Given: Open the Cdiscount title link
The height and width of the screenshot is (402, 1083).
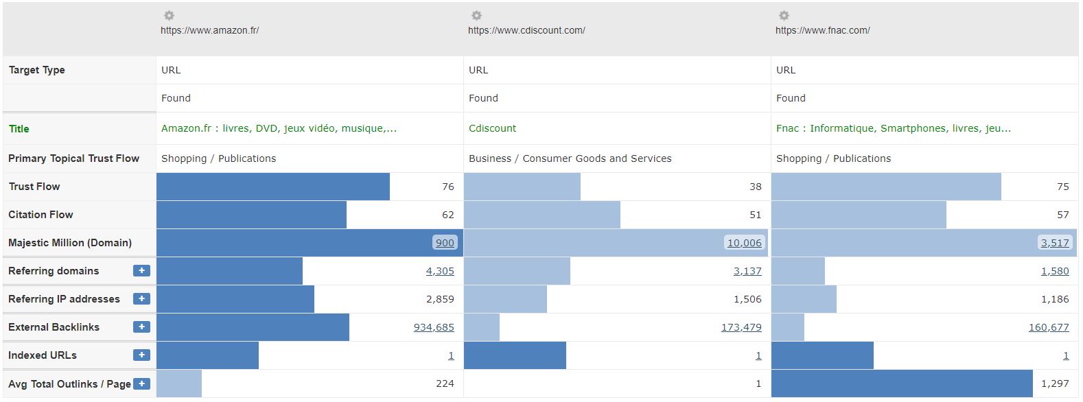Looking at the screenshot, I should (492, 128).
